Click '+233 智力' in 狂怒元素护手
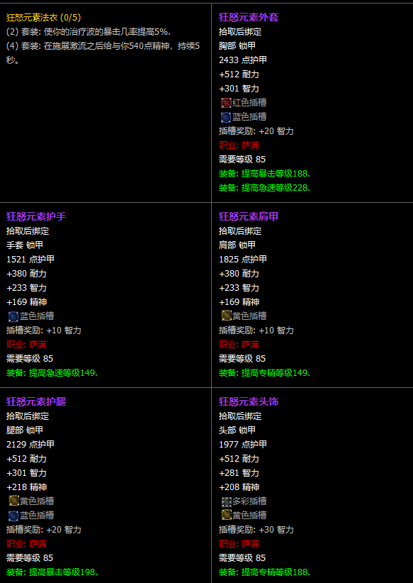This screenshot has height=583, width=413. pos(26,288)
